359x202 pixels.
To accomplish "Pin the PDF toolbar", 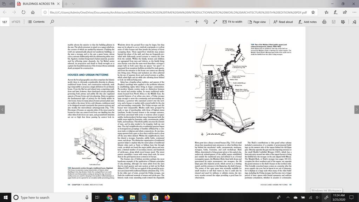I will click(354, 22).
